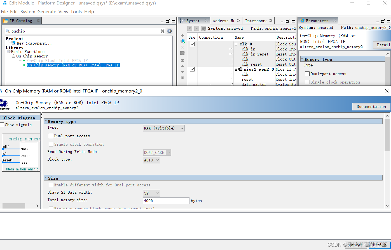This screenshot has height=250, width=391.
Task: Enable Dual-port access in dialog
Action: pyautogui.click(x=51, y=136)
